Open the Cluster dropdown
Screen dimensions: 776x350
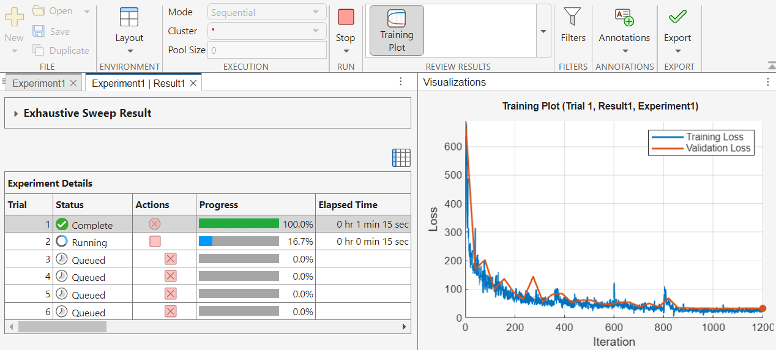coord(267,31)
